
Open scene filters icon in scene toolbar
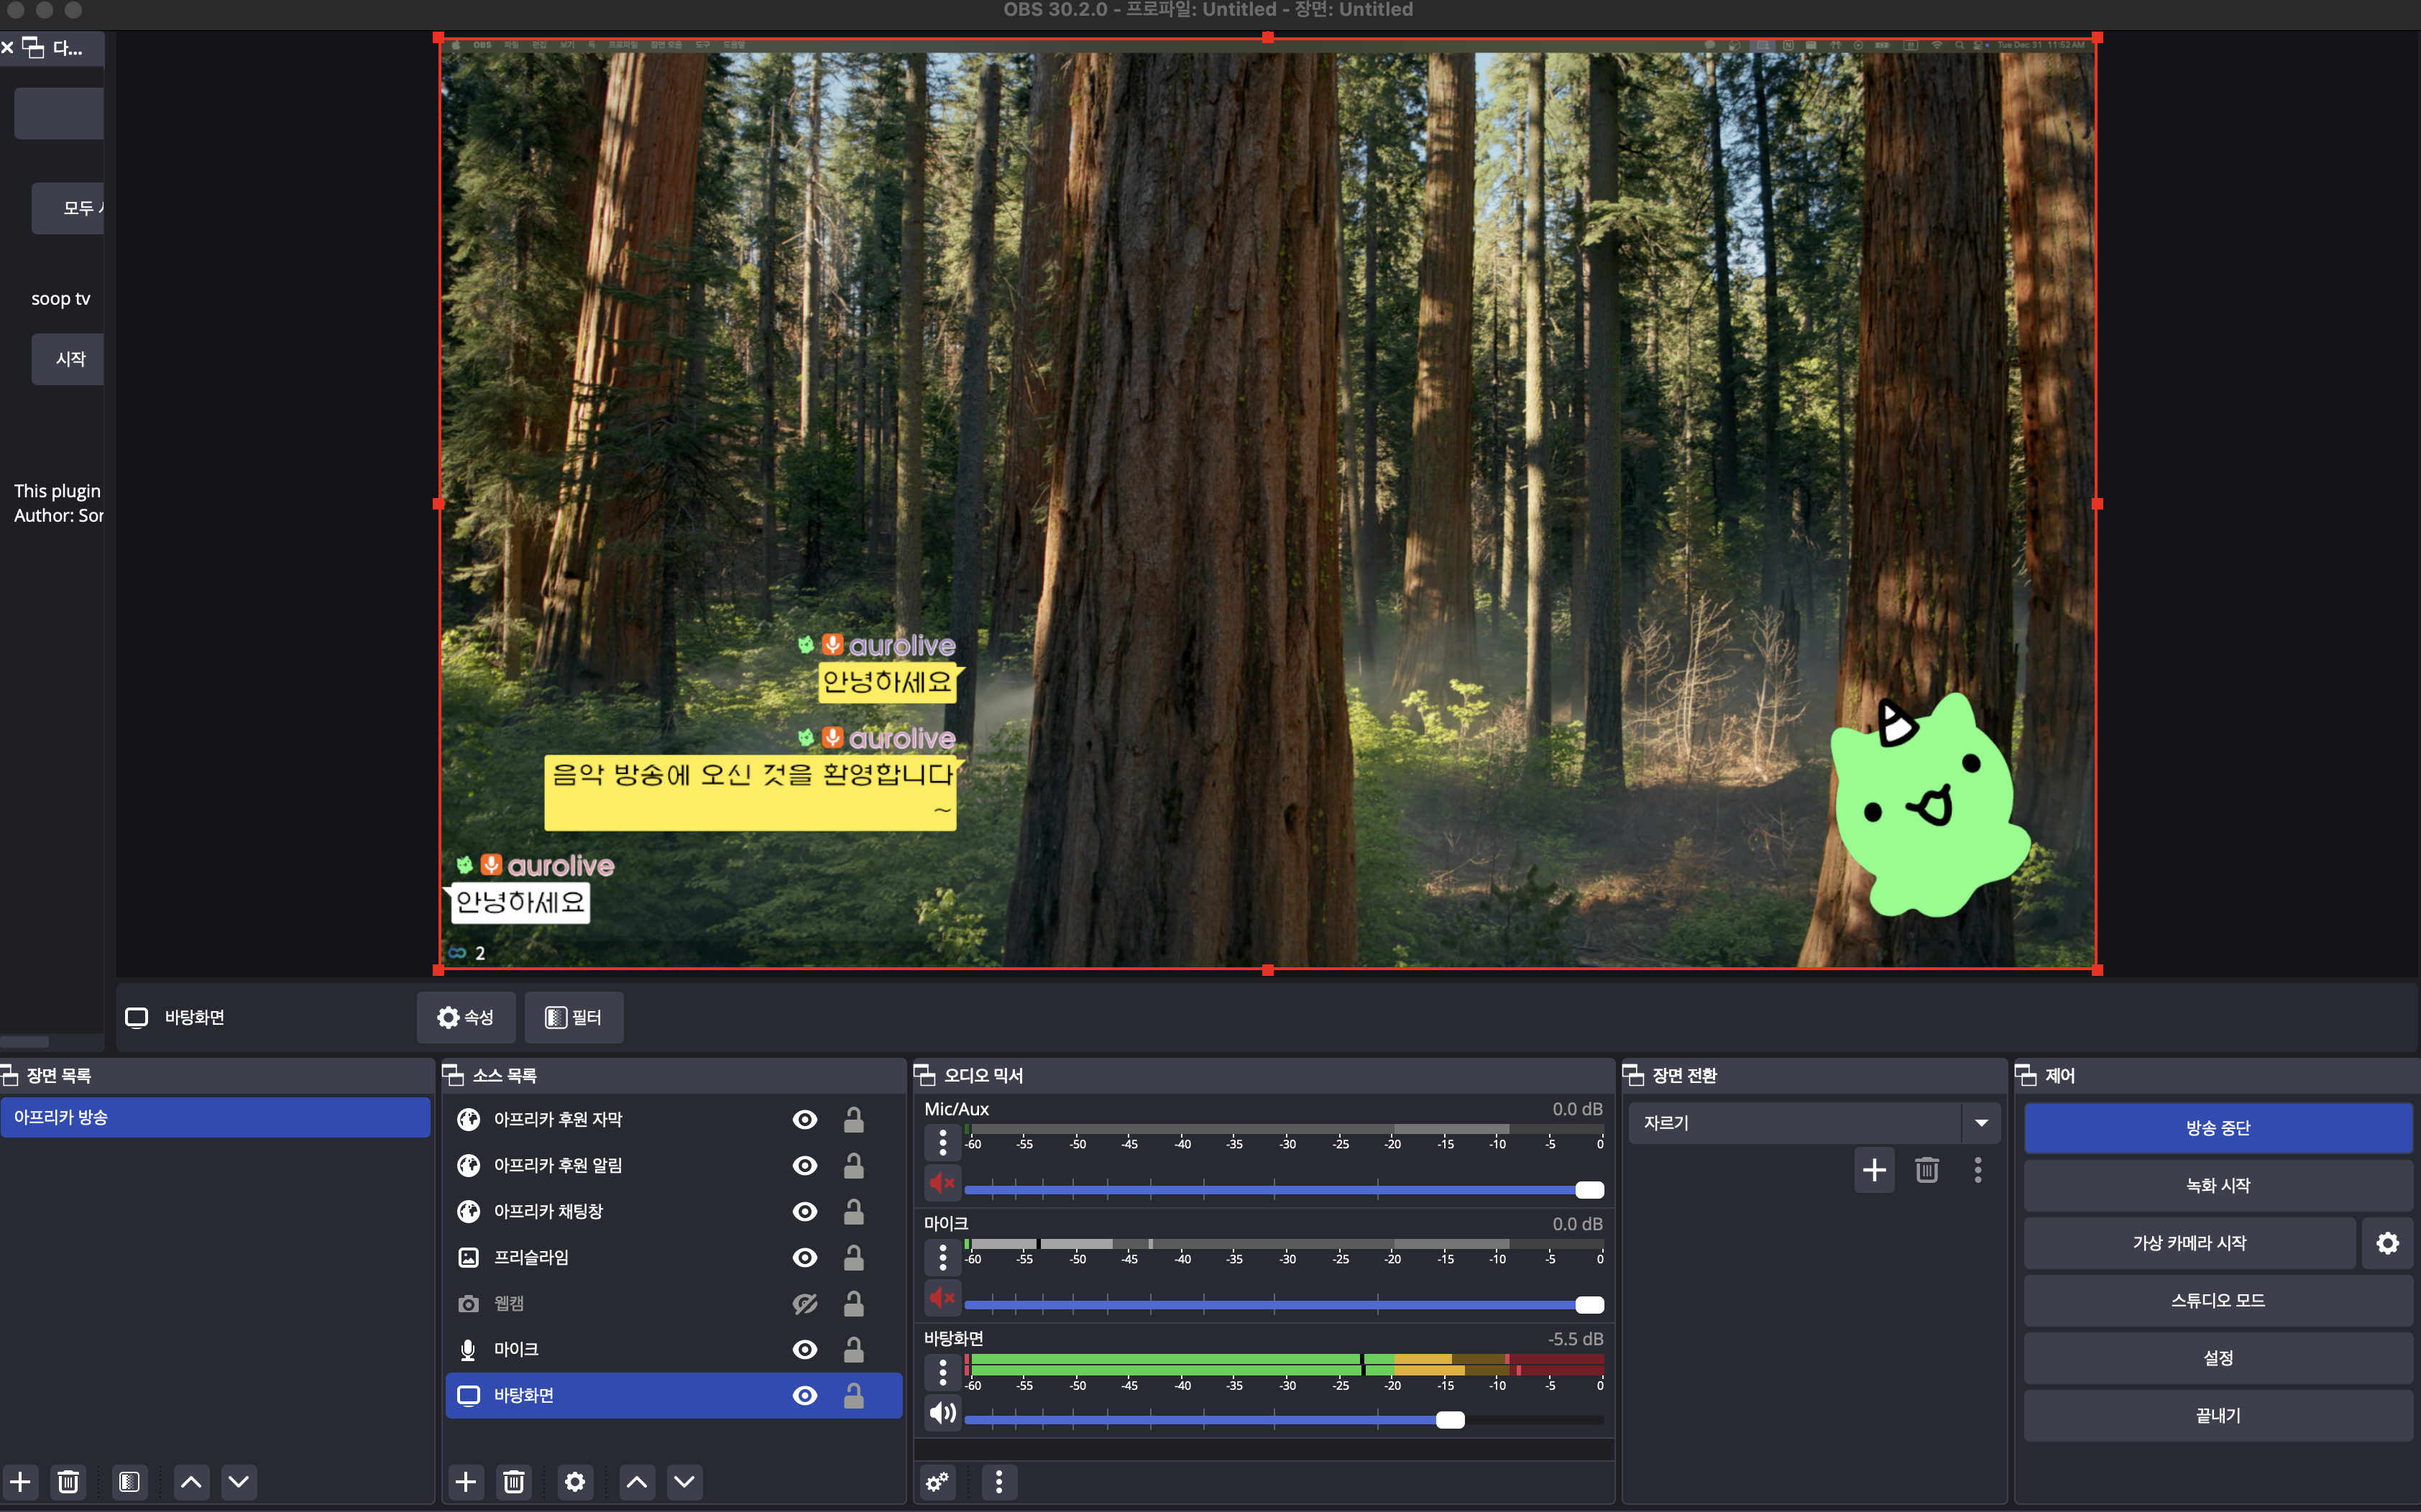point(129,1482)
